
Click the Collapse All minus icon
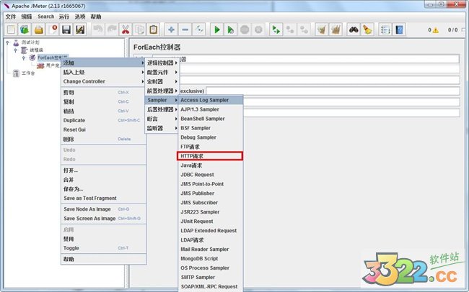pyautogui.click(x=185, y=29)
